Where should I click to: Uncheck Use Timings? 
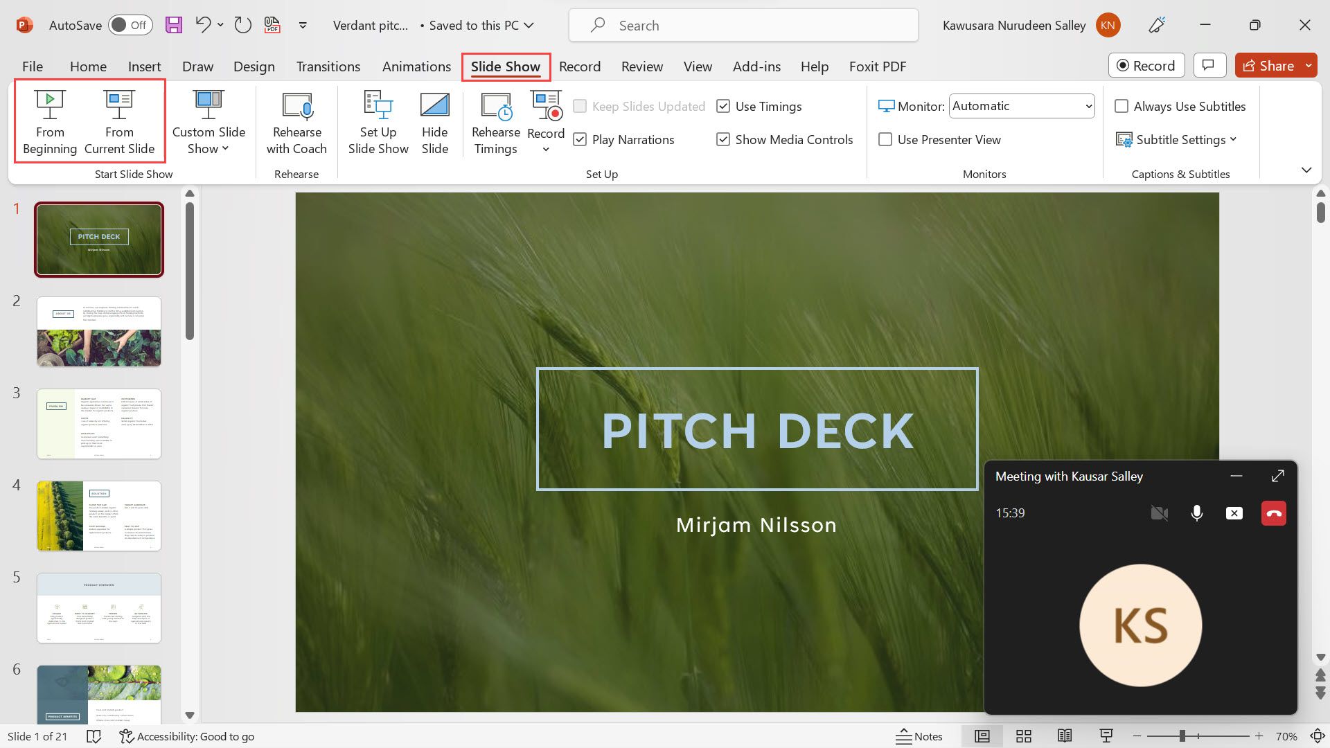click(724, 106)
